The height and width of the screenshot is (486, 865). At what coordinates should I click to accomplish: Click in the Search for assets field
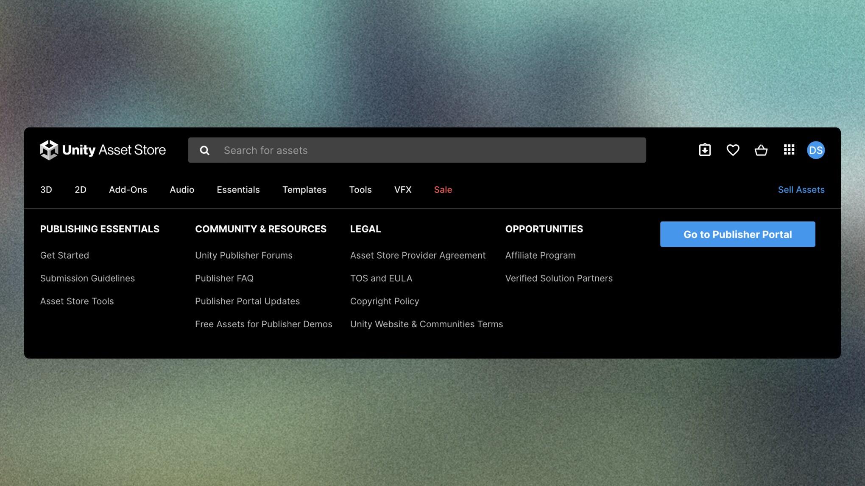click(x=424, y=150)
